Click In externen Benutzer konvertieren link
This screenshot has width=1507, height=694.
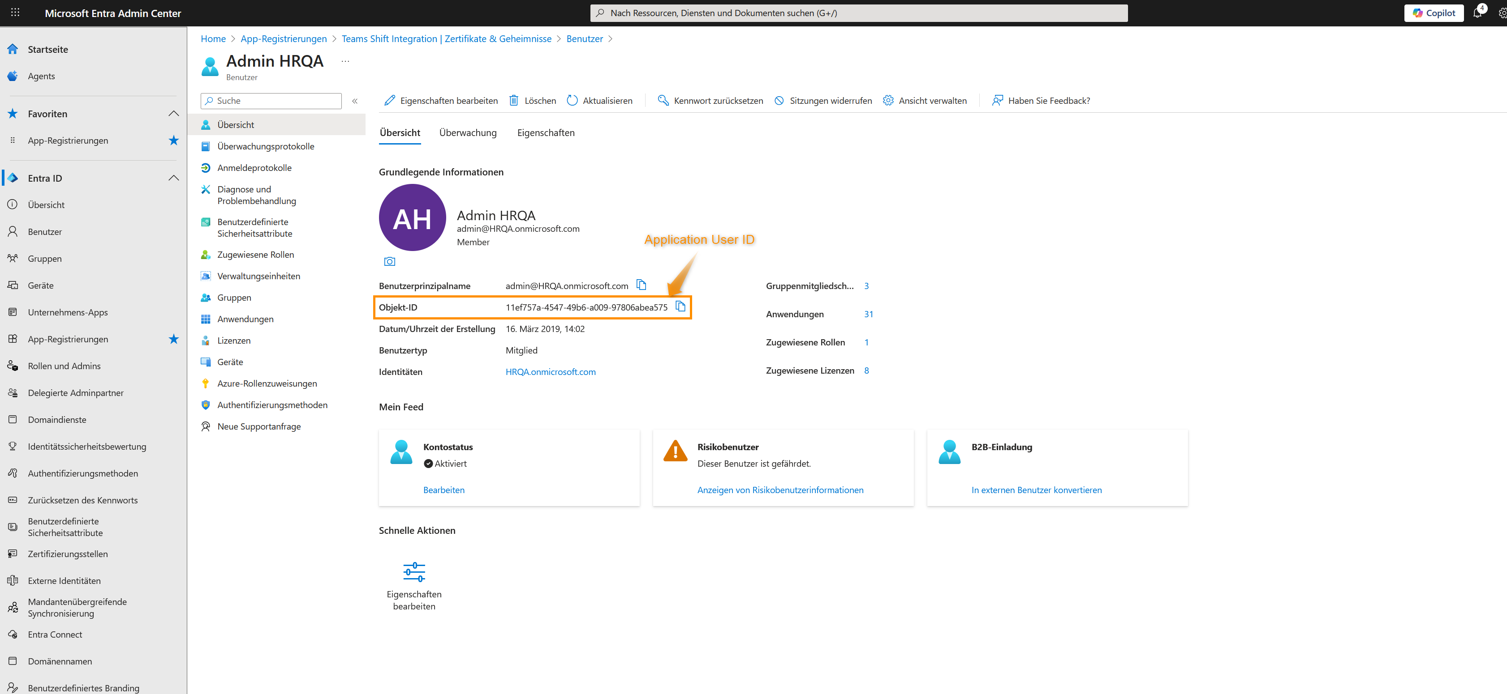tap(1037, 490)
